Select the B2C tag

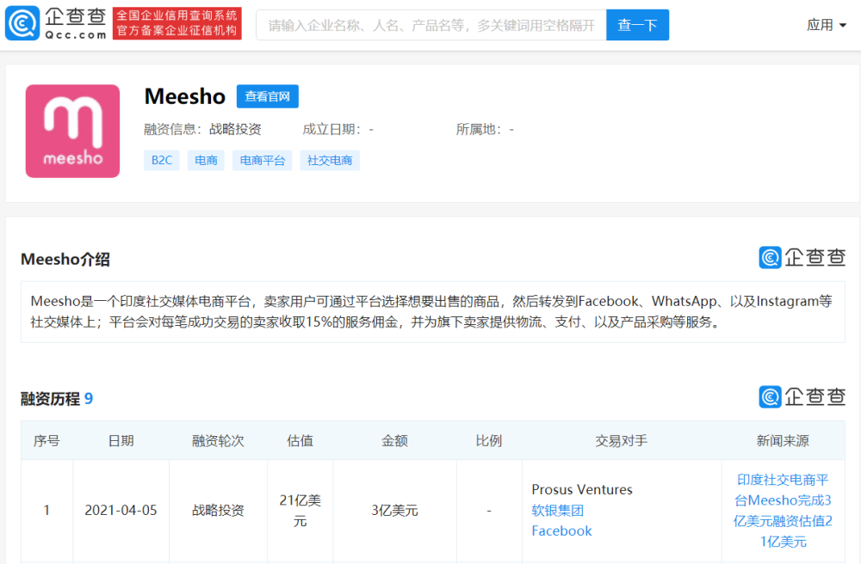pyautogui.click(x=162, y=160)
